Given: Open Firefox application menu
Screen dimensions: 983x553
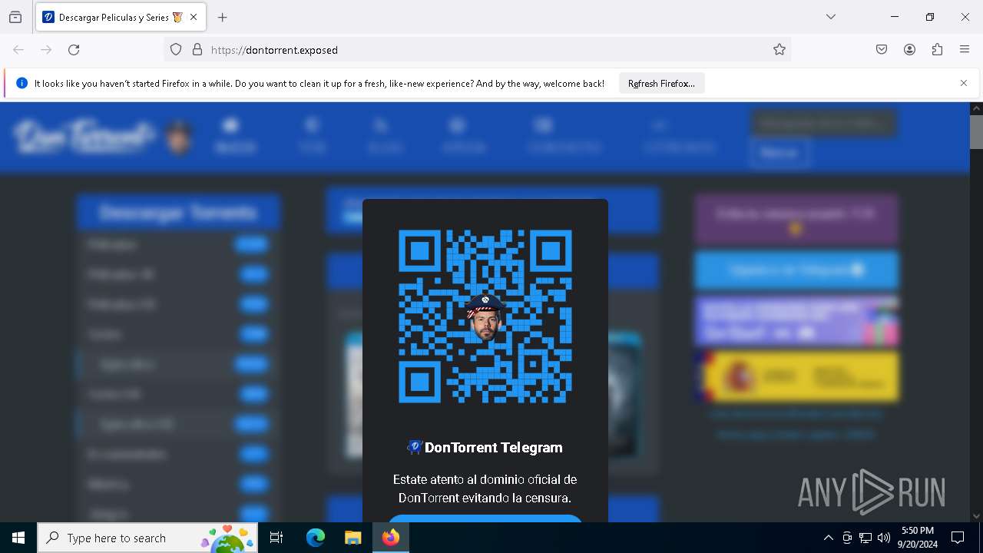Looking at the screenshot, I should click(x=965, y=50).
